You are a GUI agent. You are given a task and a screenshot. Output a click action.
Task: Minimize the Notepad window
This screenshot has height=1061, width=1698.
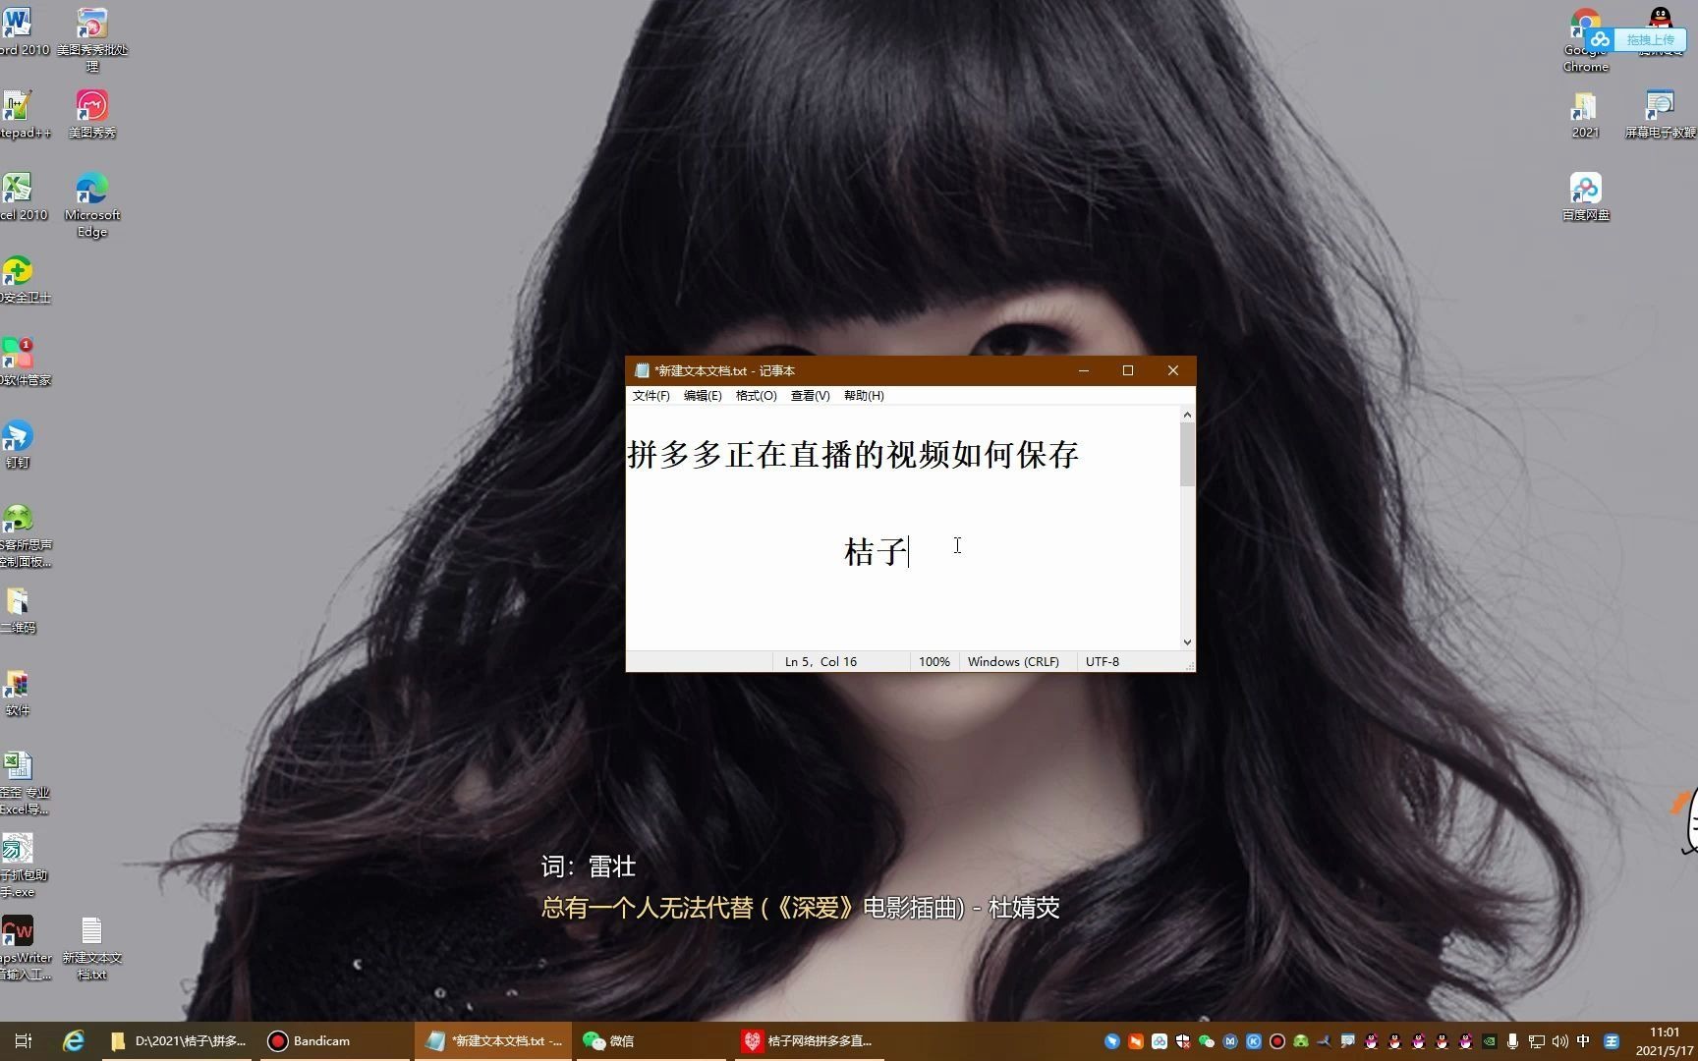[x=1084, y=370]
